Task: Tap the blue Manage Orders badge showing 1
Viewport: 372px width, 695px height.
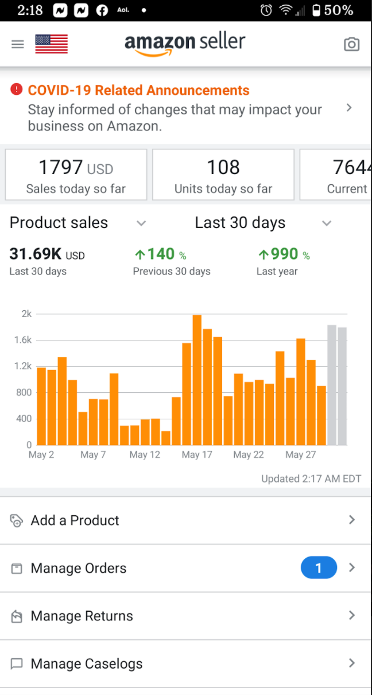Action: pos(319,568)
